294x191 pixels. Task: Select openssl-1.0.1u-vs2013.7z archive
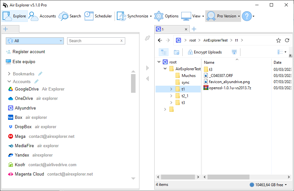coord(228,88)
